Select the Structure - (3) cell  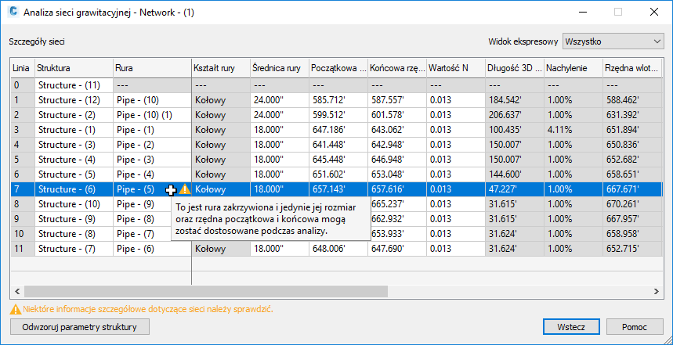(74, 145)
